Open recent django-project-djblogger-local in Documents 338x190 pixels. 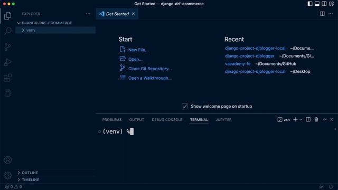pos(255,48)
